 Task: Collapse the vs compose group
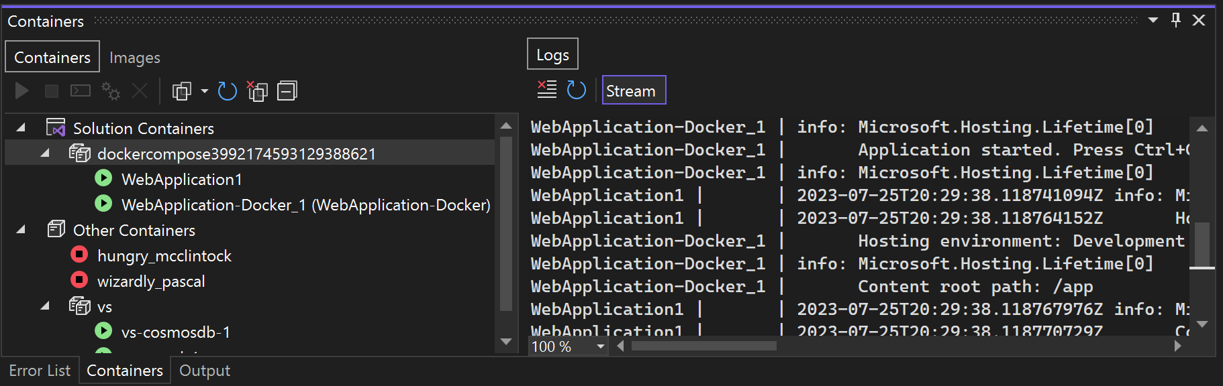(x=45, y=306)
